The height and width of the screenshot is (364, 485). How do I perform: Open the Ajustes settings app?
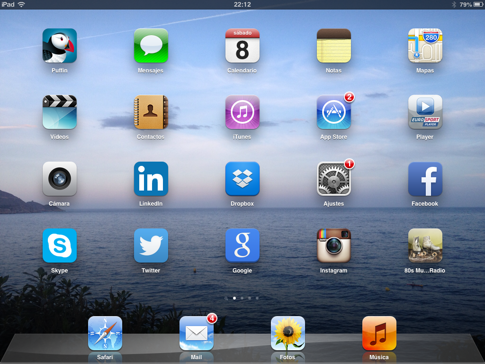[x=334, y=179]
